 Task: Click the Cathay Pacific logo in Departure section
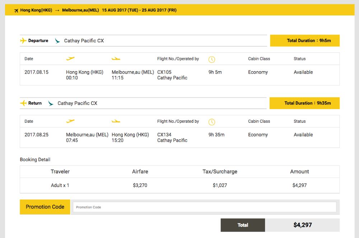(x=57, y=41)
